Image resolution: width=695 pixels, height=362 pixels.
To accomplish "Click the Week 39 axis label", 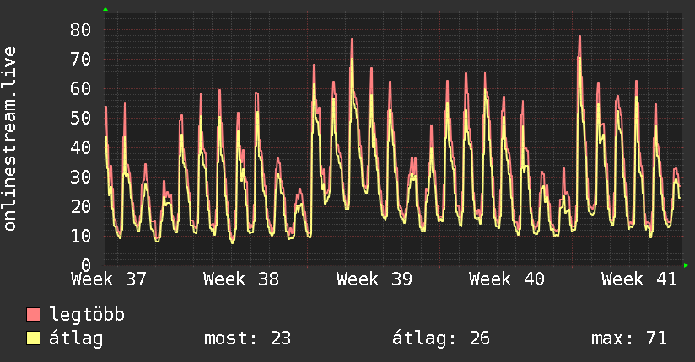I will point(374,279).
